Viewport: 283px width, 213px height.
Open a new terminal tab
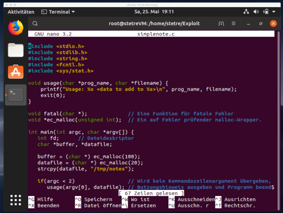(221, 23)
